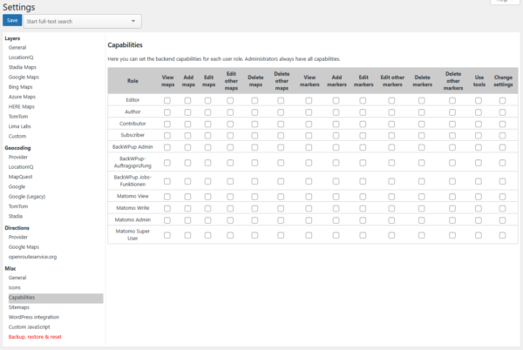523x350 pixels.
Task: Go to HERE Maps layer settings
Action: (x=23, y=105)
